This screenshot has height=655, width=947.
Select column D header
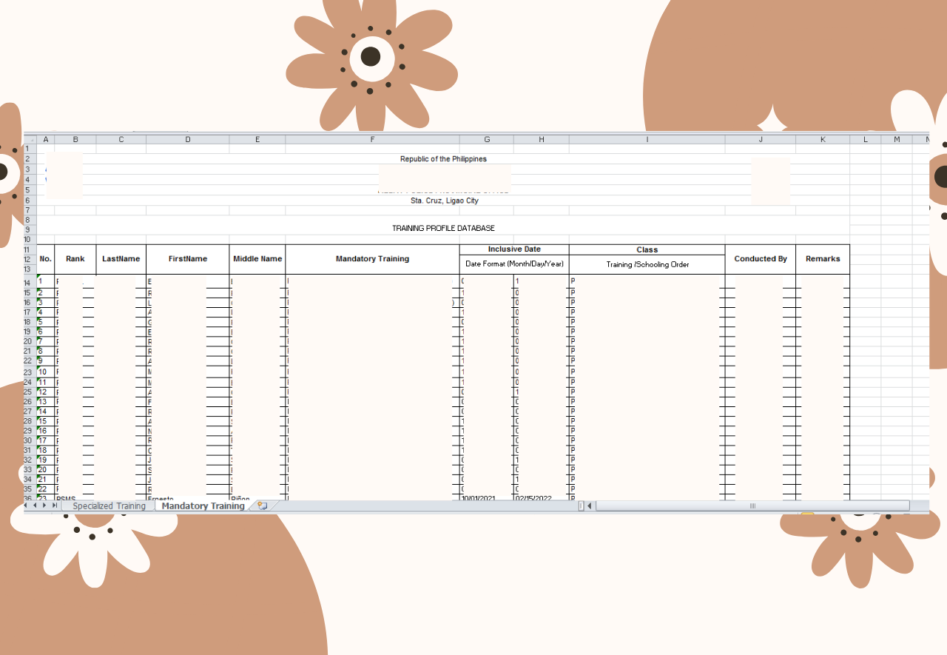tap(188, 139)
